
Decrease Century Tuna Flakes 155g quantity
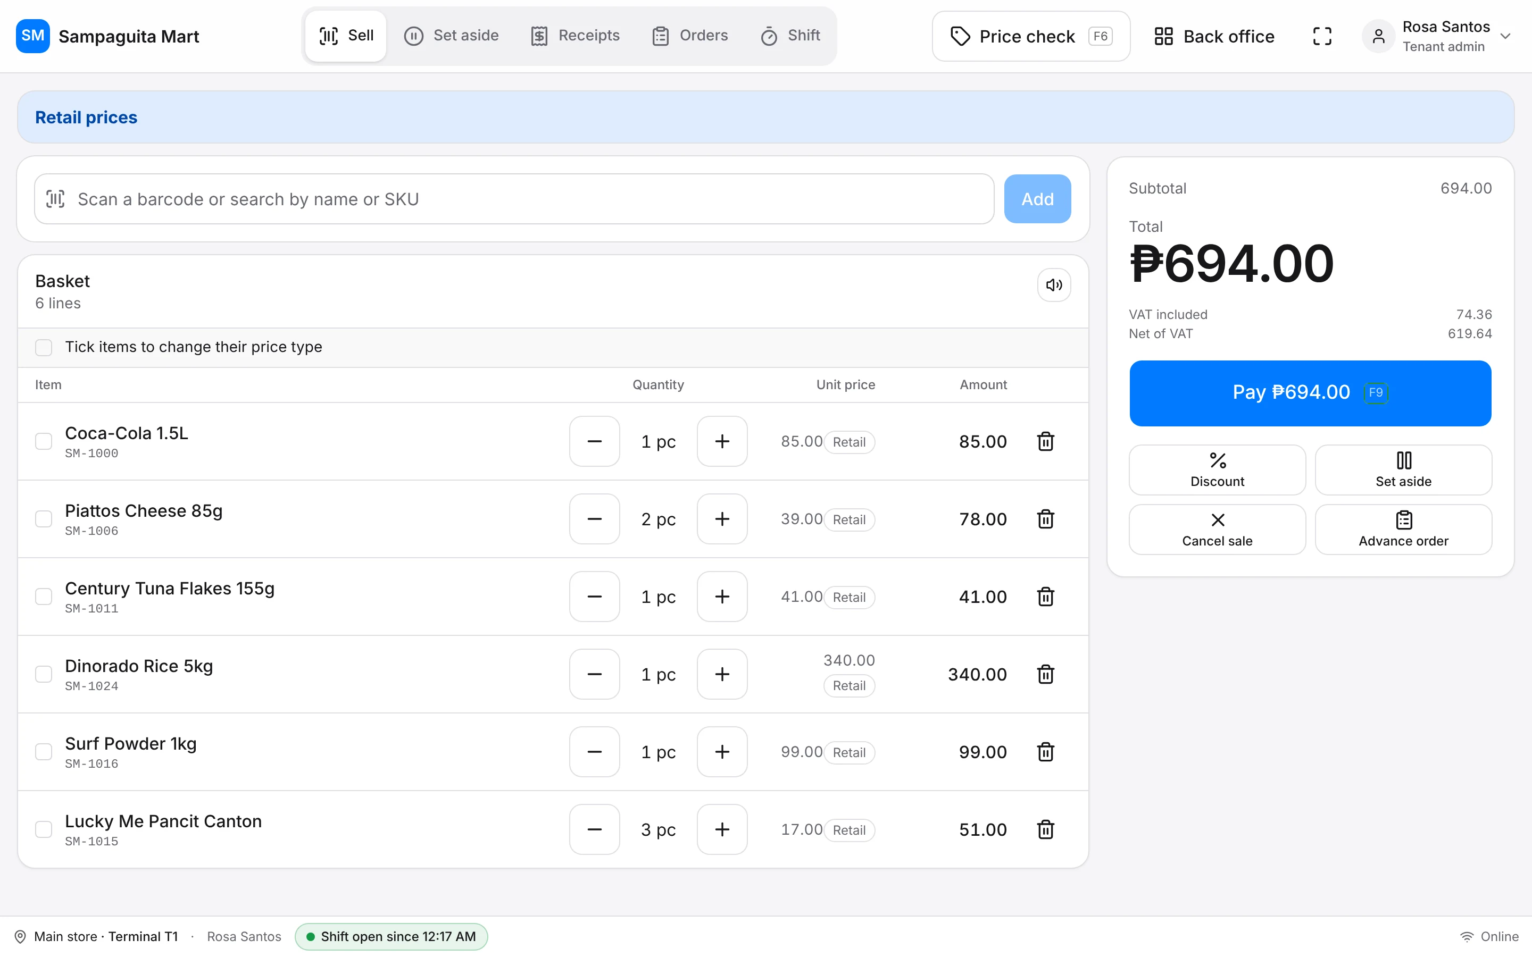[x=594, y=596]
